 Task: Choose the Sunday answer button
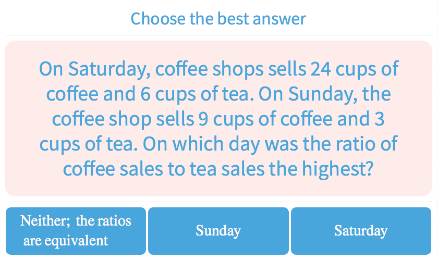coord(218,231)
